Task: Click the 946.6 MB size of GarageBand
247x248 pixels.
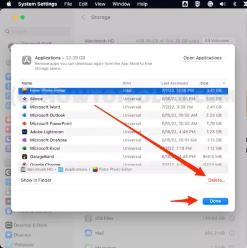Action: [x=212, y=157]
